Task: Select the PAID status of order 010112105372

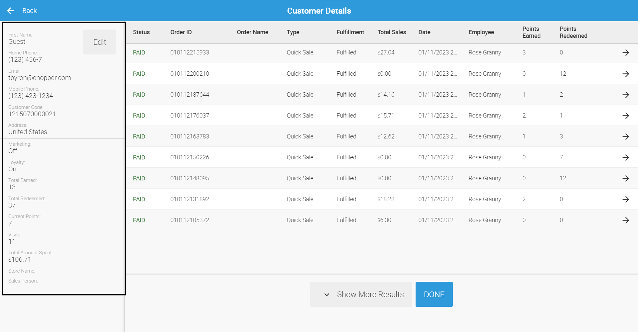Action: tap(139, 220)
